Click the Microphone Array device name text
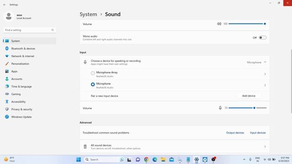 click(x=107, y=72)
